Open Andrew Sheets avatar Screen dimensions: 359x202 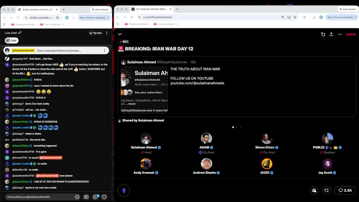[x=206, y=164]
